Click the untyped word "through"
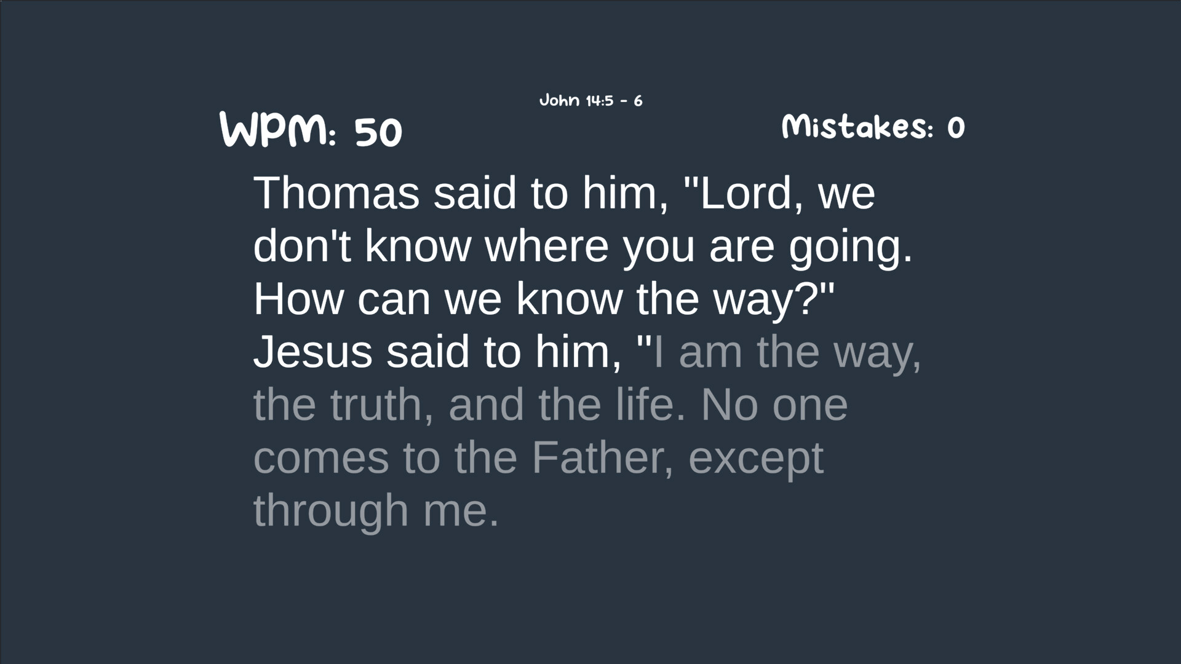Image resolution: width=1181 pixels, height=664 pixels. pos(331,512)
